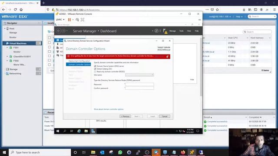This screenshot has height=156, width=278.
Task: Toggle Read only domain controller (RODC) checkbox
Action: (95, 71)
